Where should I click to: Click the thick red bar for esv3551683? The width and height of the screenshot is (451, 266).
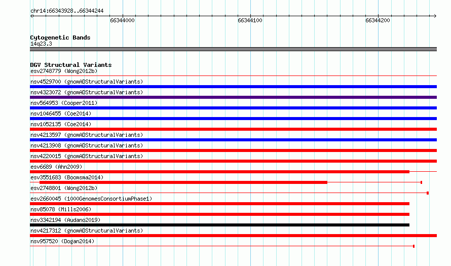pyautogui.click(x=183, y=182)
